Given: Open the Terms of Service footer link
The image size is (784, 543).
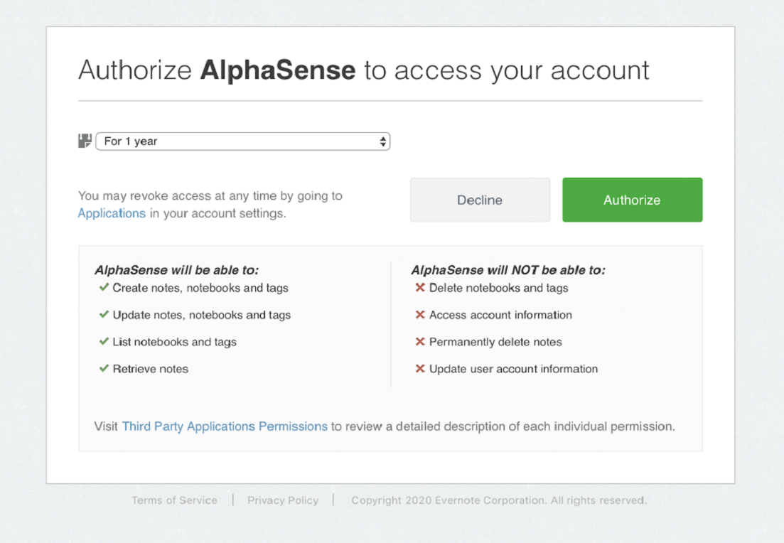Looking at the screenshot, I should (175, 500).
